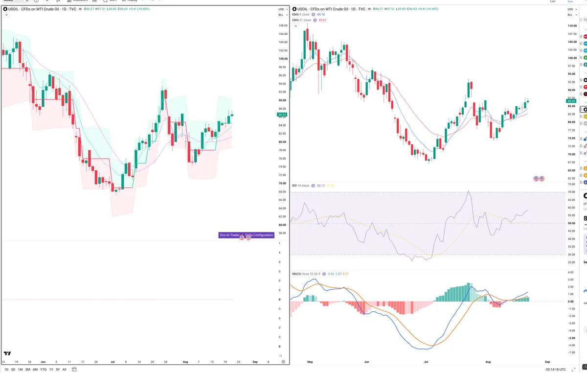This screenshot has height=373, width=587.
Task: Select the YTD time range
Action: (x=44, y=369)
